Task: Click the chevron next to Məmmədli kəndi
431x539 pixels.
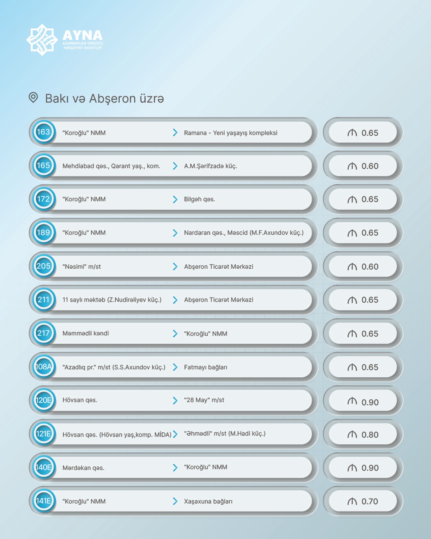Action: (175, 333)
